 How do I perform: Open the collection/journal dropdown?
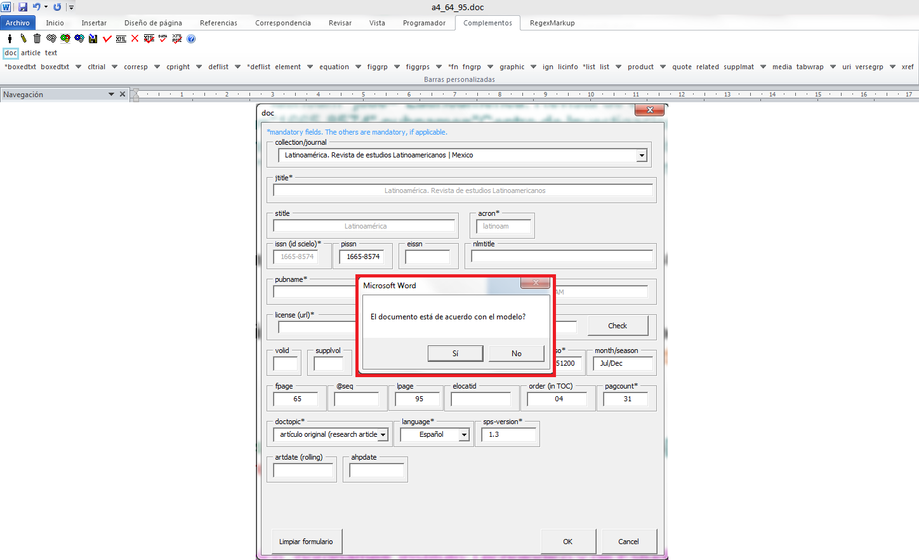(642, 156)
